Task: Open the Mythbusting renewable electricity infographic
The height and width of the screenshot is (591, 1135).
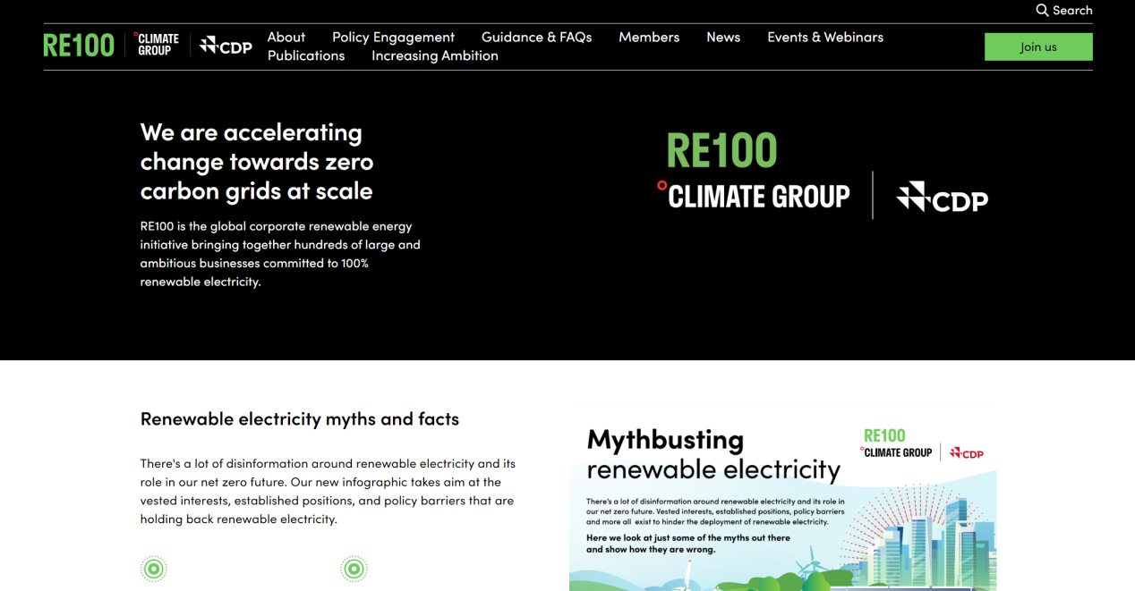Action: pos(782,505)
